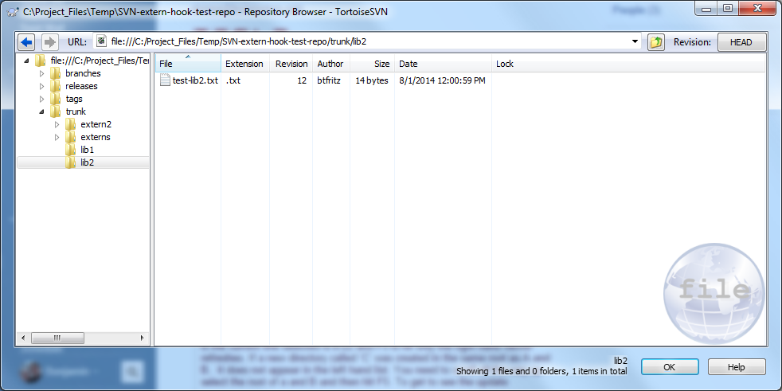
Task: Select the extern2 tree item
Action: click(96, 124)
